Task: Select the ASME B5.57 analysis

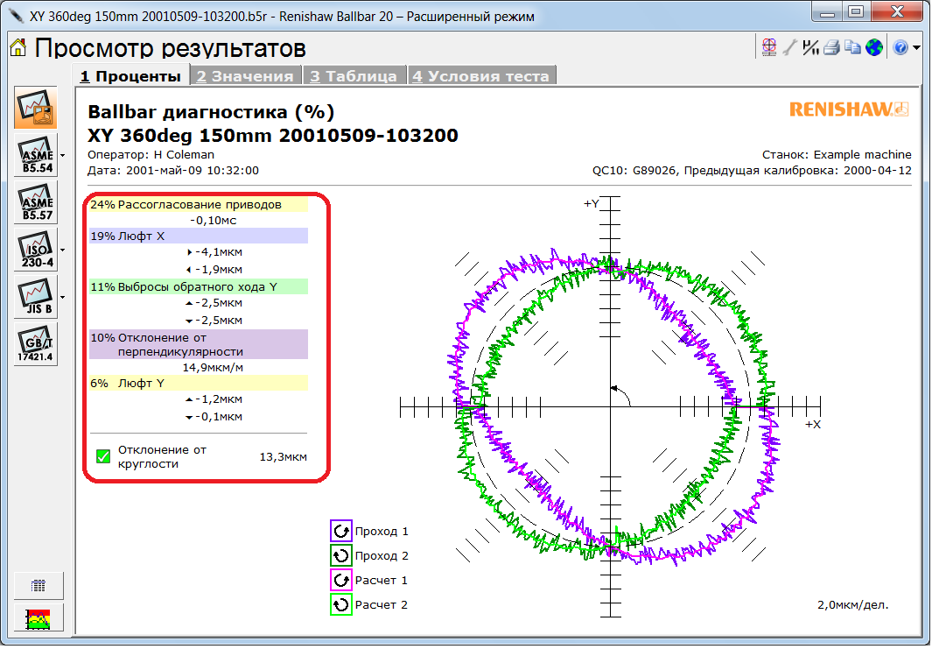Action: coord(36,202)
